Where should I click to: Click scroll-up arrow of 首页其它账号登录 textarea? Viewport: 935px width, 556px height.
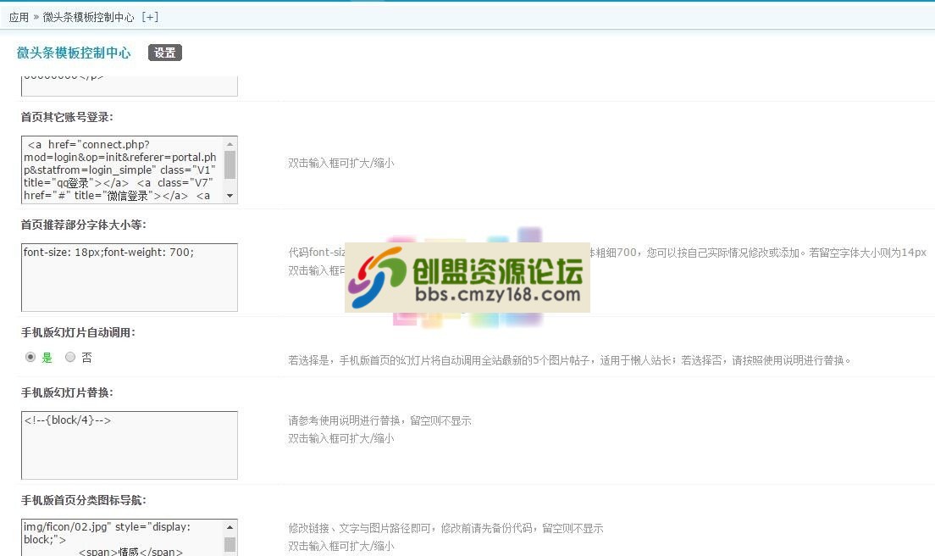(230, 143)
